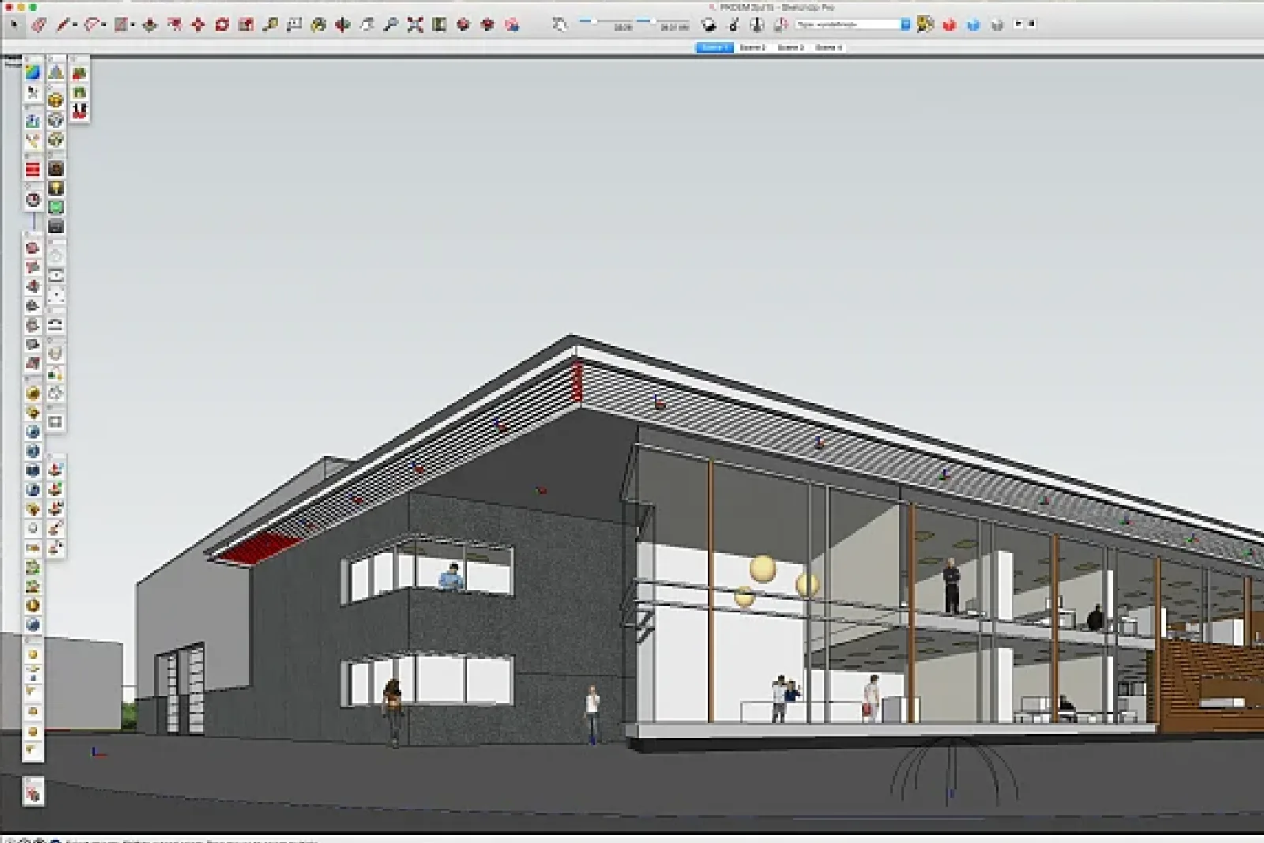Select the Rotate tool
The image size is (1264, 843).
(222, 25)
